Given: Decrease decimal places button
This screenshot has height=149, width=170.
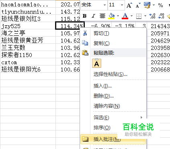Looking at the screenshot, I should 161,16.
